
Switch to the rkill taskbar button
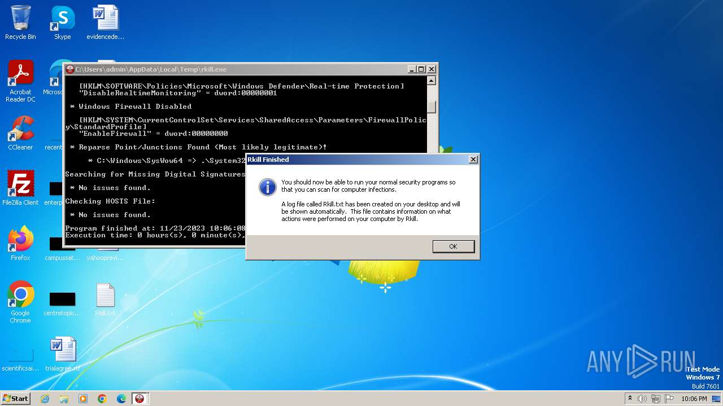(x=139, y=398)
